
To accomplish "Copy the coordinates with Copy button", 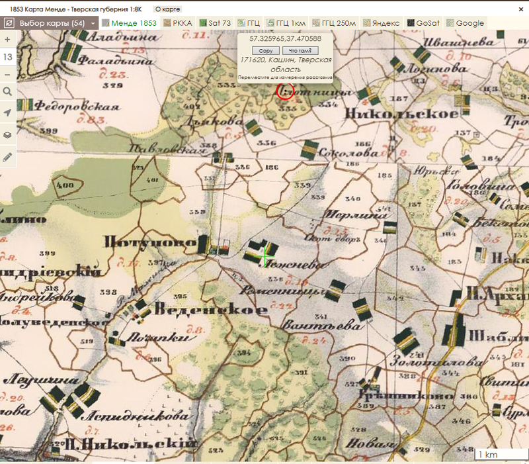I will [x=266, y=51].
